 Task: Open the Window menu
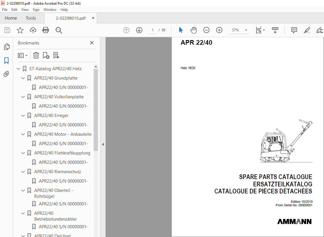(50, 10)
